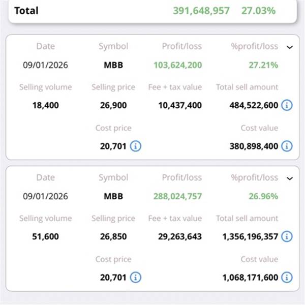Click info icon next to 380,898,400 cost value
The height and width of the screenshot is (305, 305).
point(287,146)
